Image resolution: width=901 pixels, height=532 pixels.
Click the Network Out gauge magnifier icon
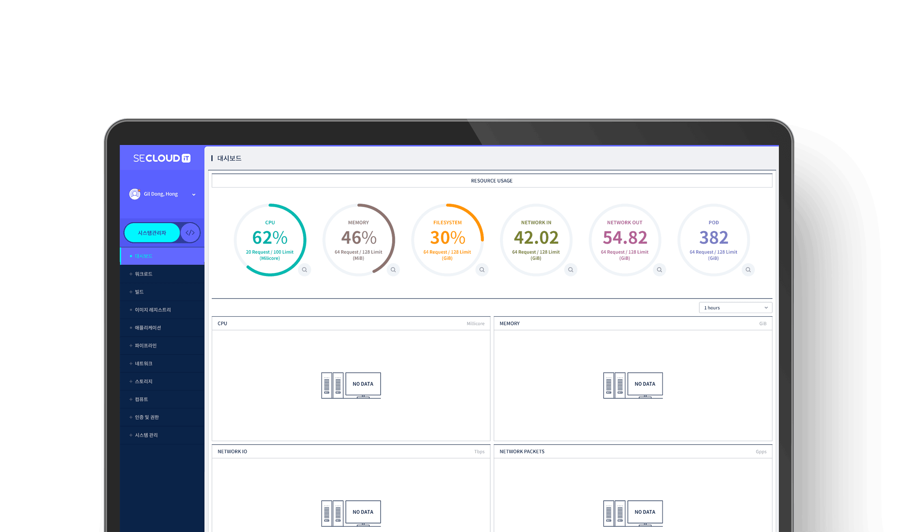[660, 270]
